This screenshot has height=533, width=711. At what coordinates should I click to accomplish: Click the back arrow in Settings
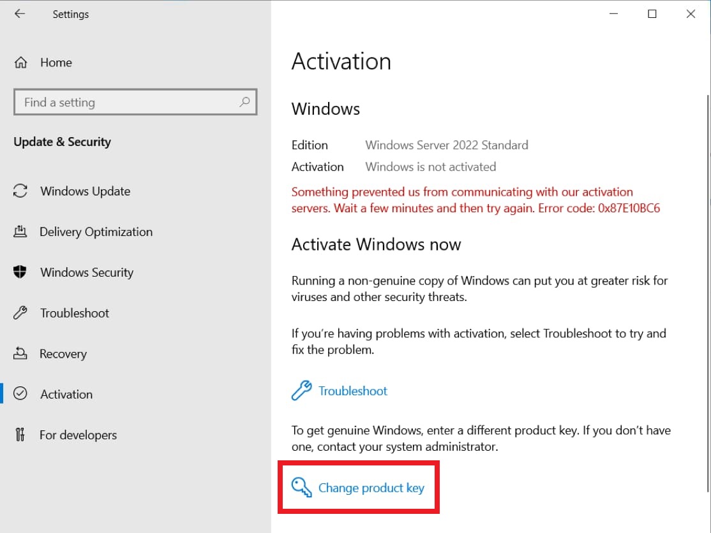click(20, 14)
